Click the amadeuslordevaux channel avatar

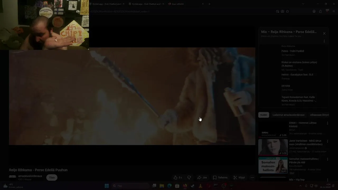click(x=12, y=177)
